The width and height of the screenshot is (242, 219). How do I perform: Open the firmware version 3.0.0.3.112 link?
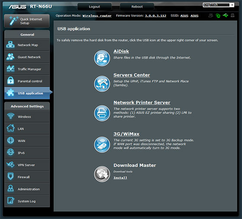pos(156,16)
